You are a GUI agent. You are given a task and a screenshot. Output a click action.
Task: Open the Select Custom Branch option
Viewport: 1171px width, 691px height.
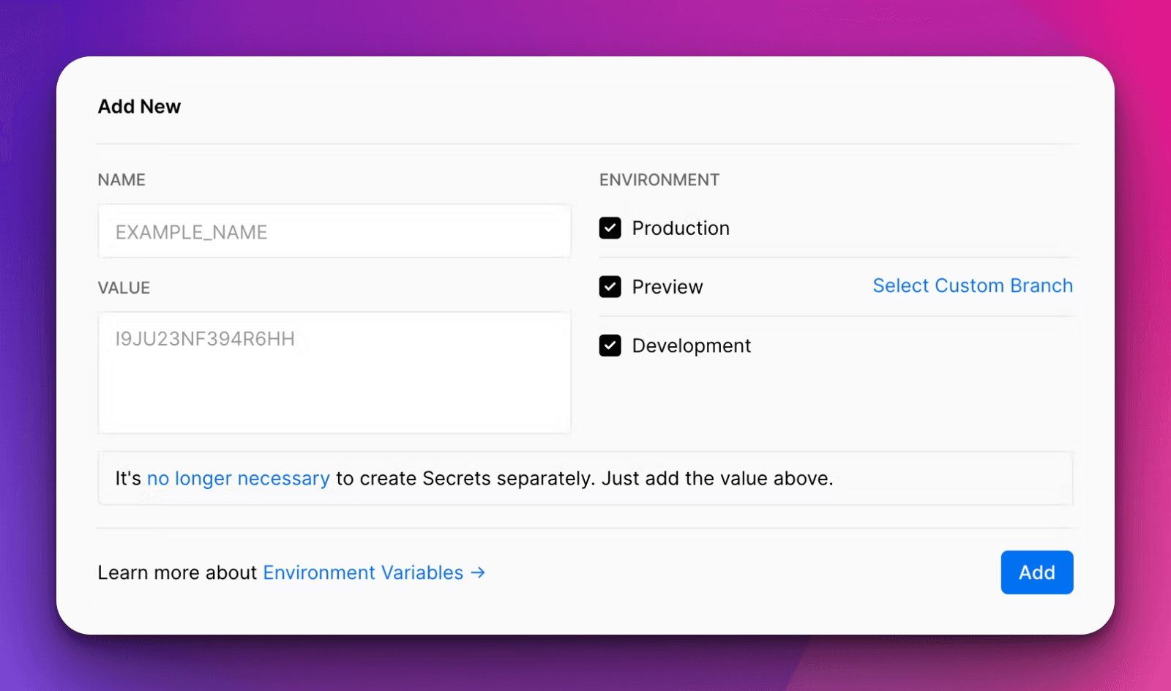tap(973, 285)
